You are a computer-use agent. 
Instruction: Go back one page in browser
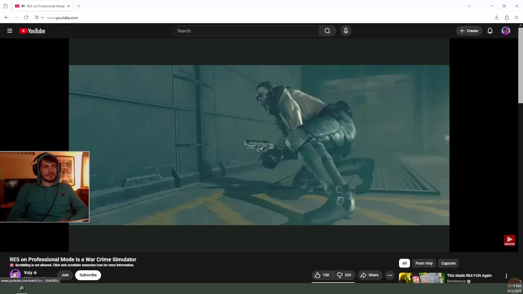click(6, 18)
